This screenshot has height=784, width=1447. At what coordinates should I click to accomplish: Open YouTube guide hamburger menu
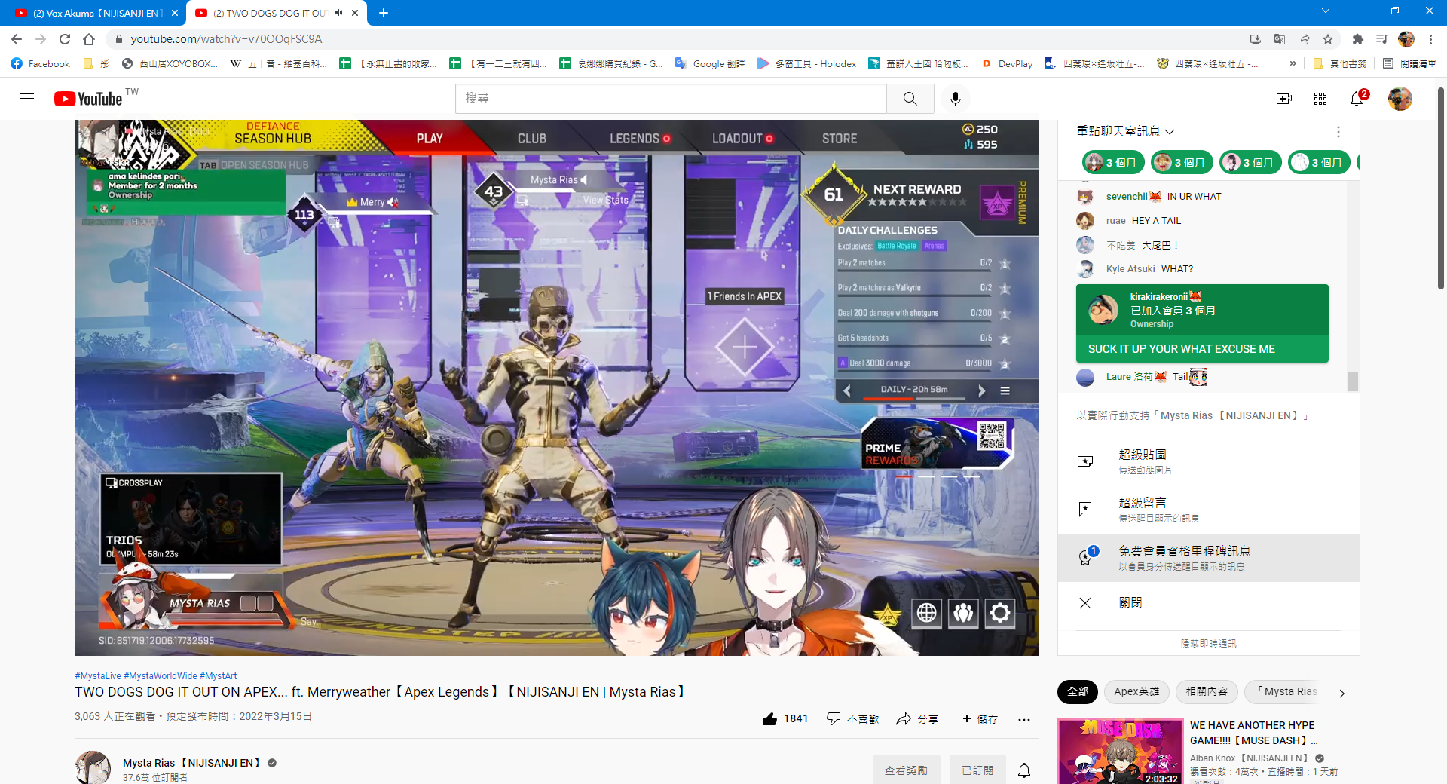tap(27, 99)
